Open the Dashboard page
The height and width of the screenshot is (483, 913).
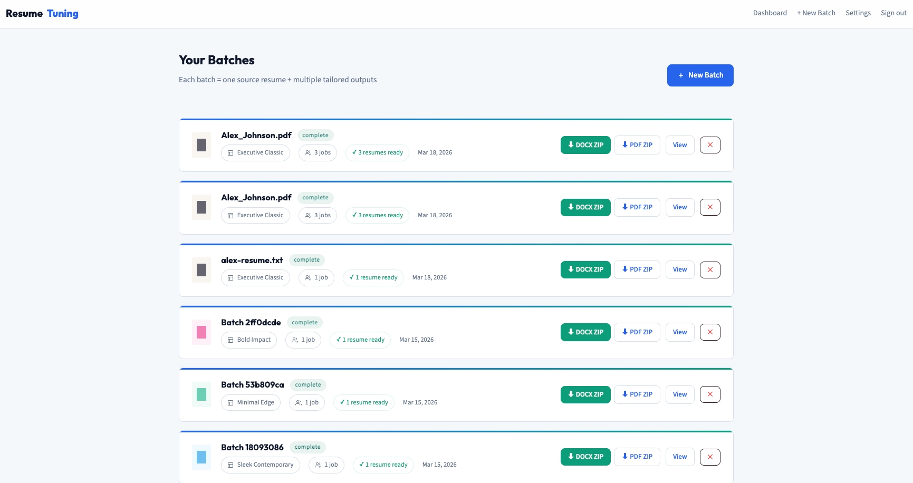click(770, 13)
